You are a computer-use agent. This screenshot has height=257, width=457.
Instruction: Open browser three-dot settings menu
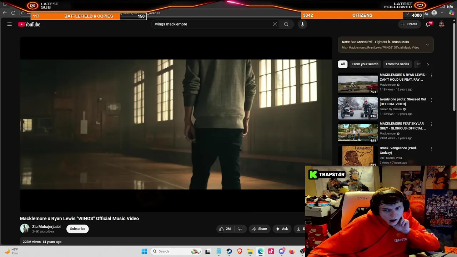click(443, 13)
